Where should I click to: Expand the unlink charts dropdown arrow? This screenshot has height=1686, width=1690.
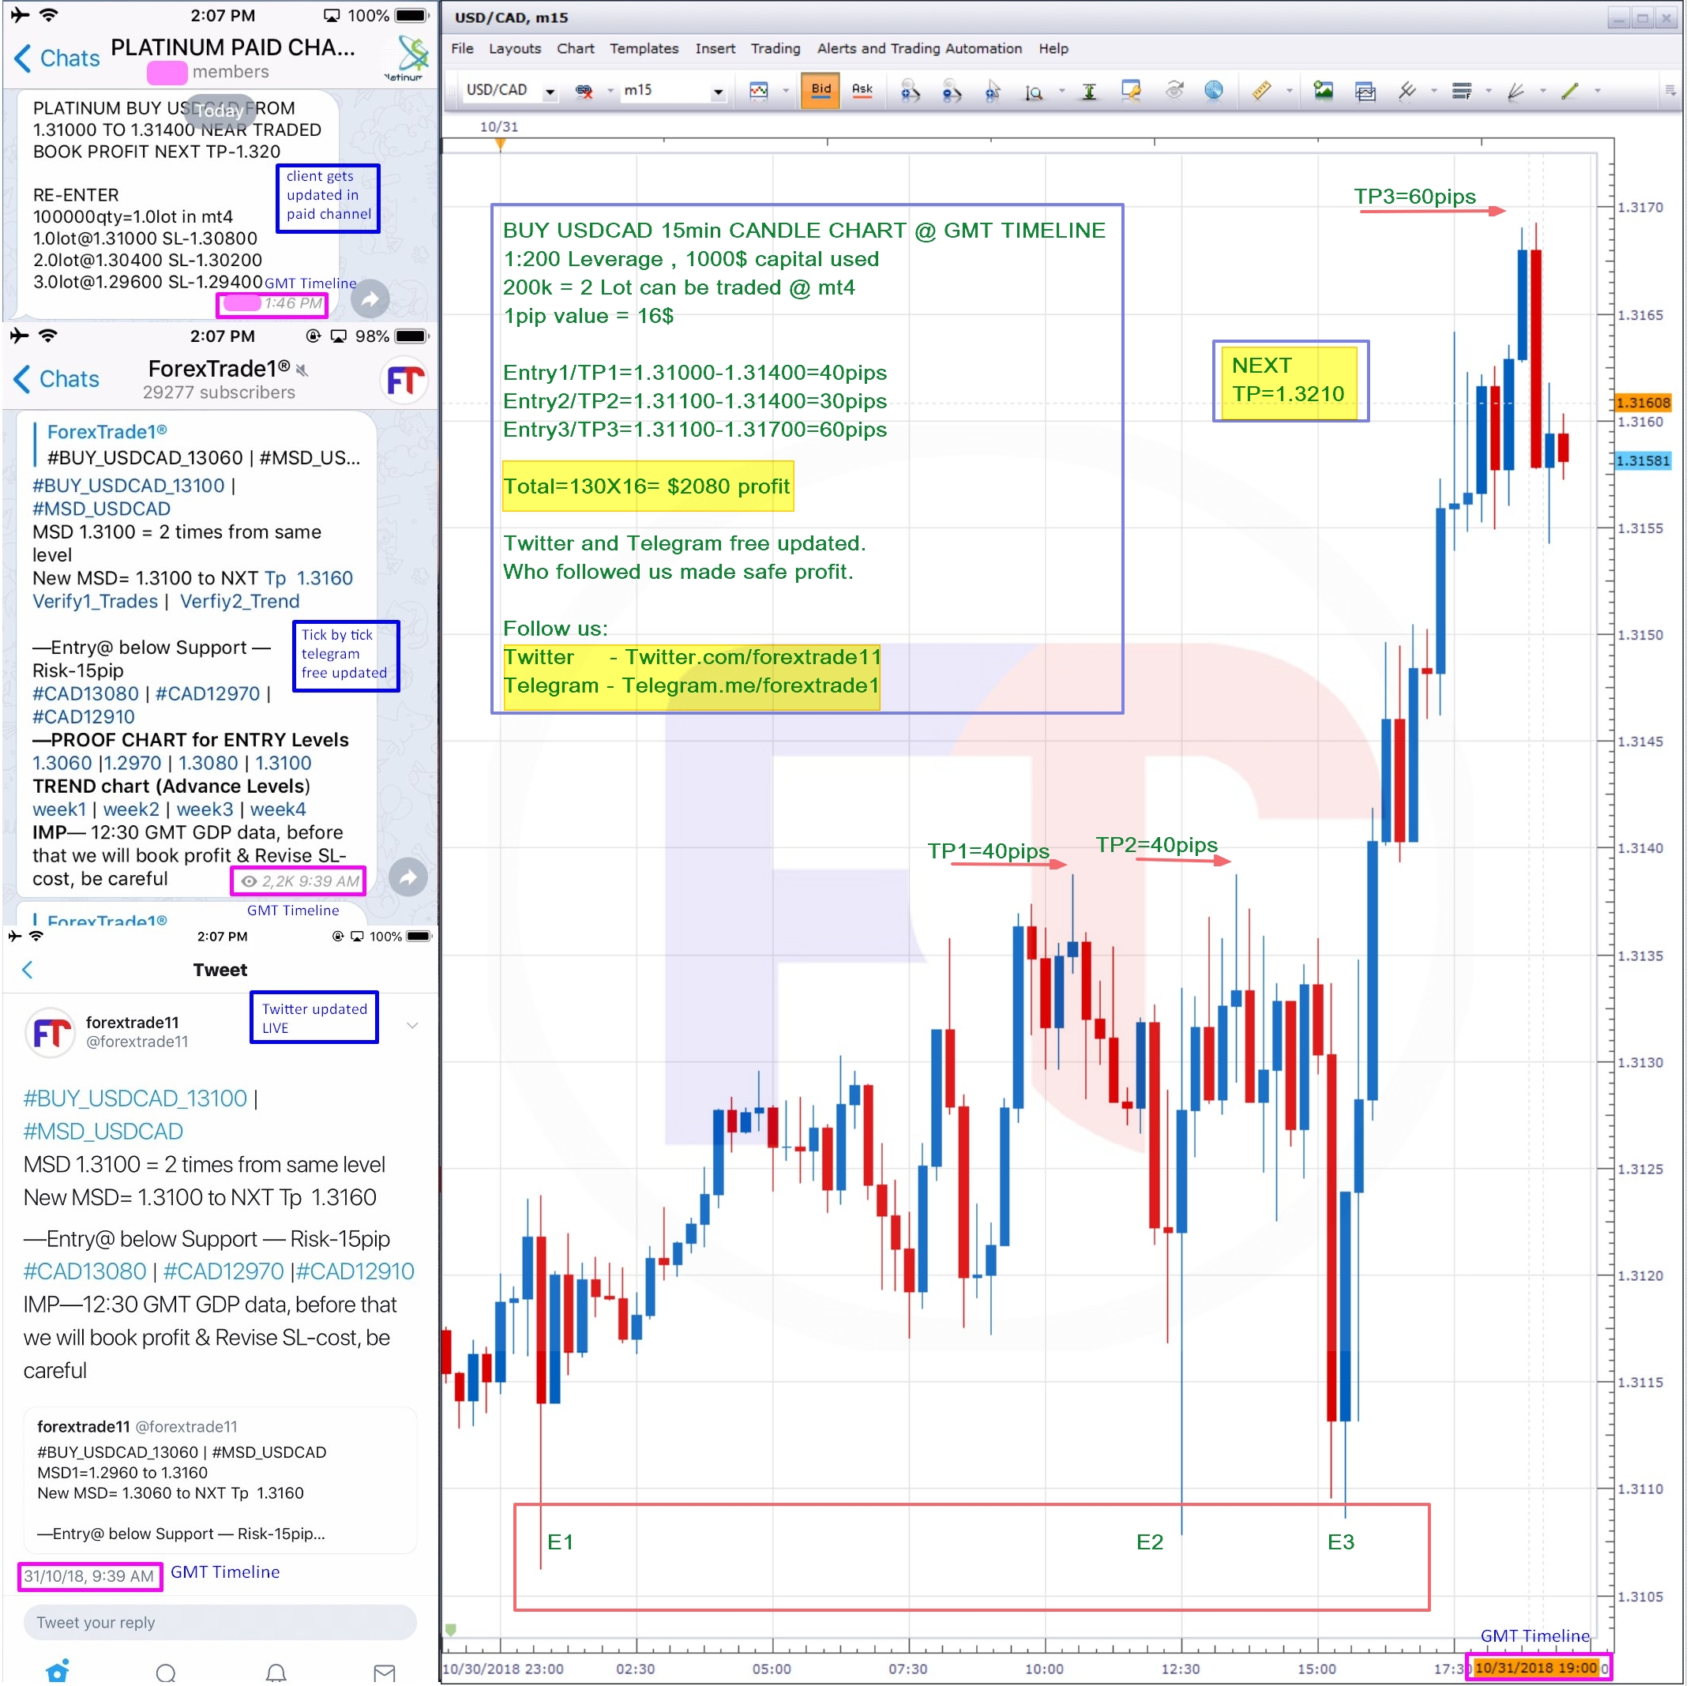[x=610, y=91]
